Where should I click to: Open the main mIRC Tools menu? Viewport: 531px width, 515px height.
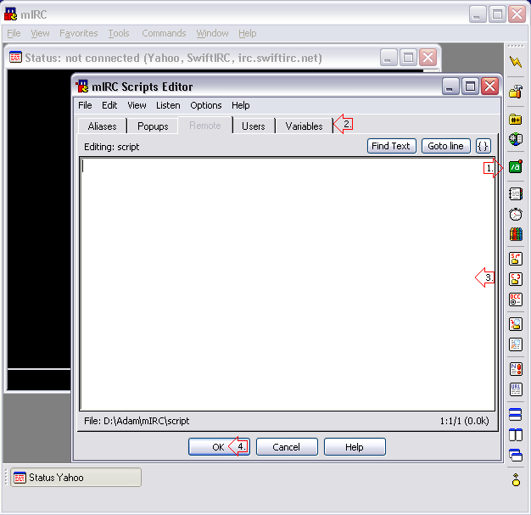pyautogui.click(x=119, y=33)
